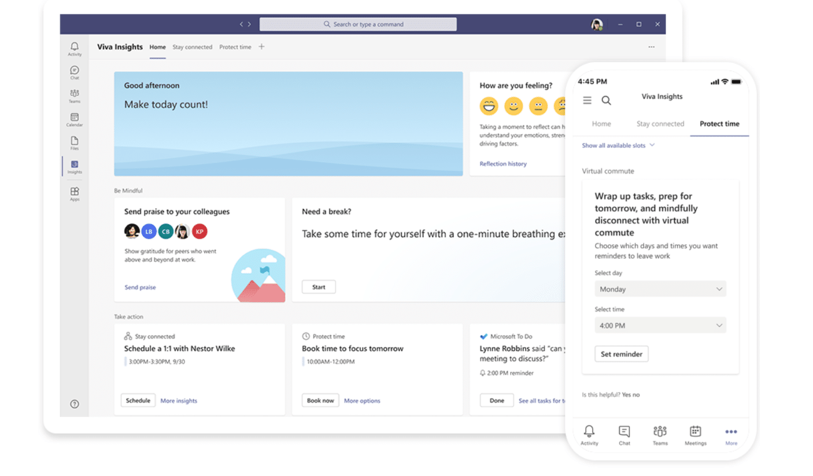Open Activity in mobile bottom bar
This screenshot has height=476, width=813.
click(x=589, y=436)
